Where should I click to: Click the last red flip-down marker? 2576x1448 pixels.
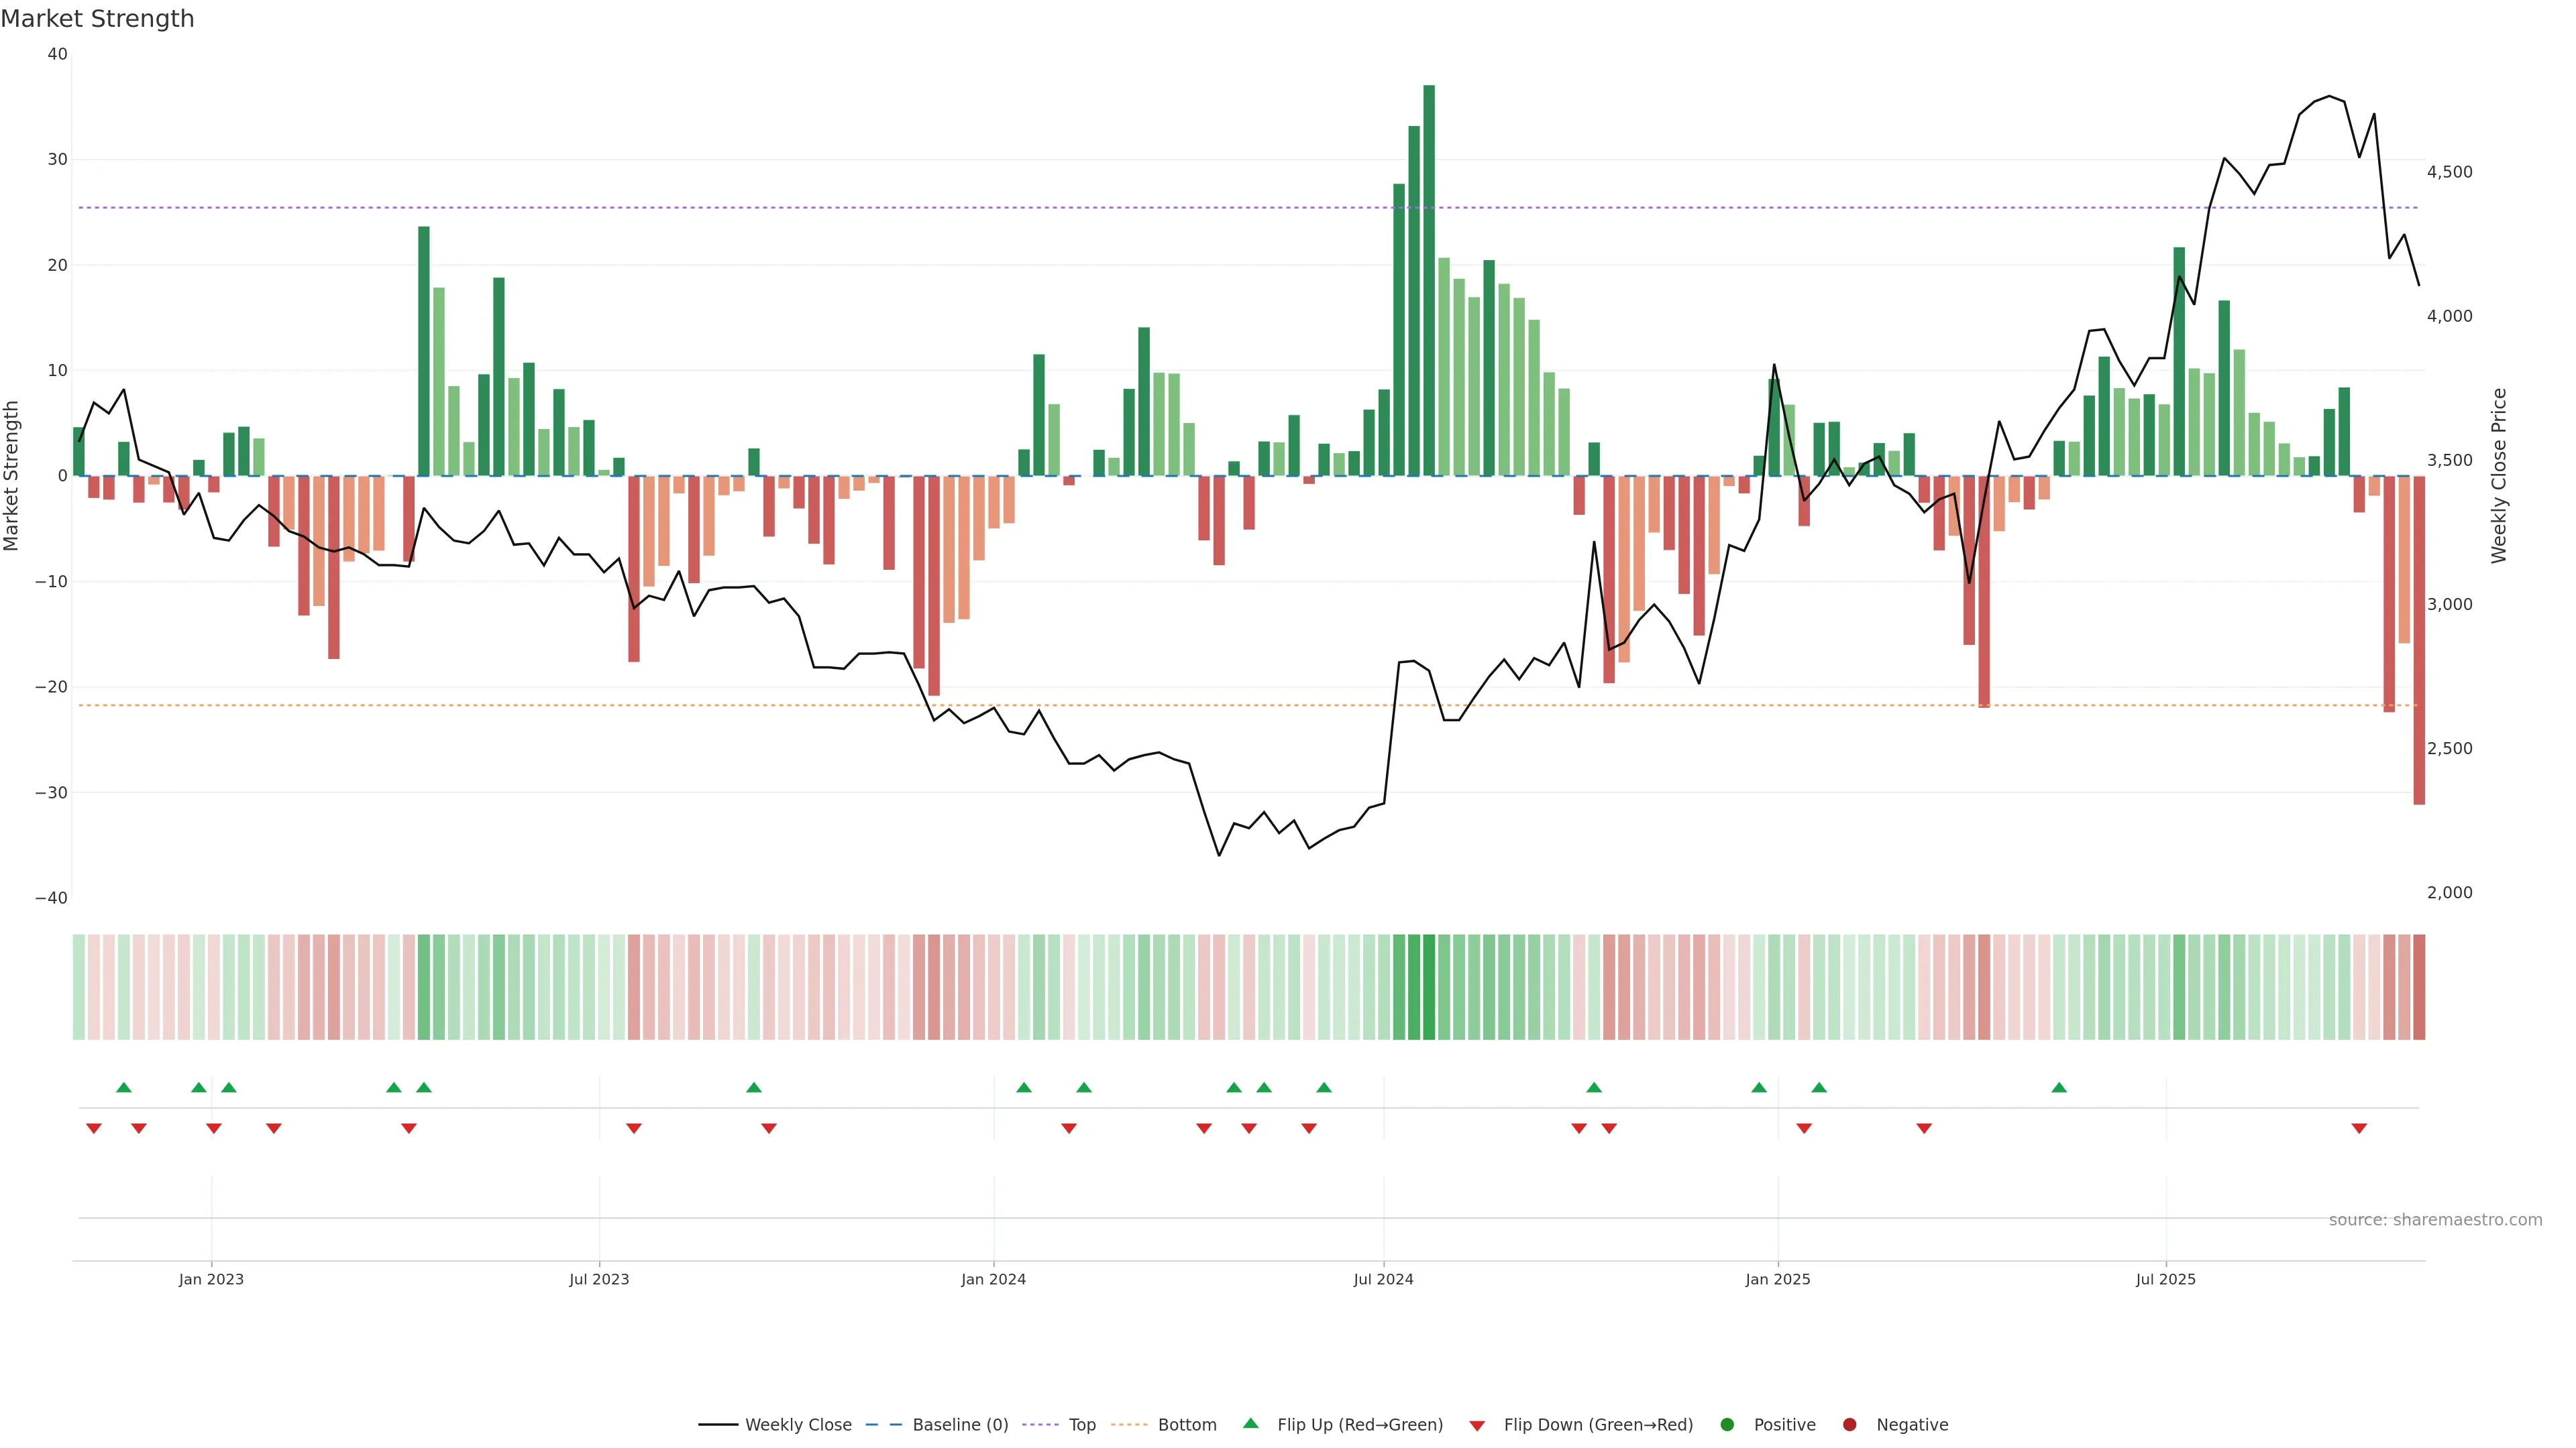(2359, 1128)
